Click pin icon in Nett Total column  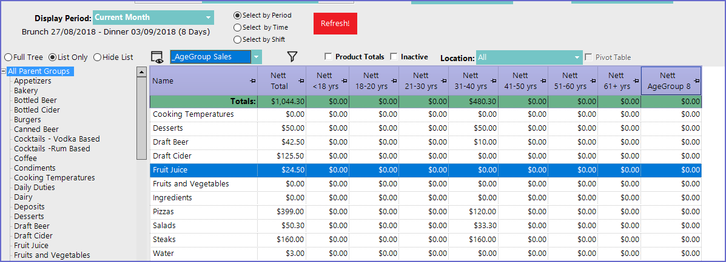coord(301,81)
